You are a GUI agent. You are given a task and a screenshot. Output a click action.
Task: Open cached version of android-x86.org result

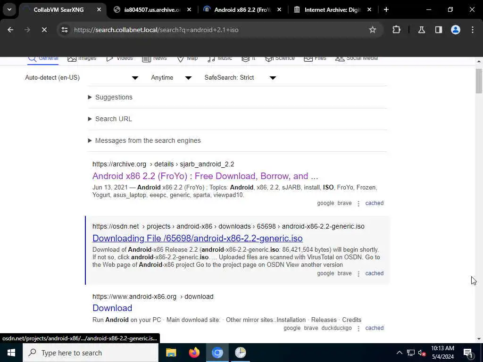(374, 328)
